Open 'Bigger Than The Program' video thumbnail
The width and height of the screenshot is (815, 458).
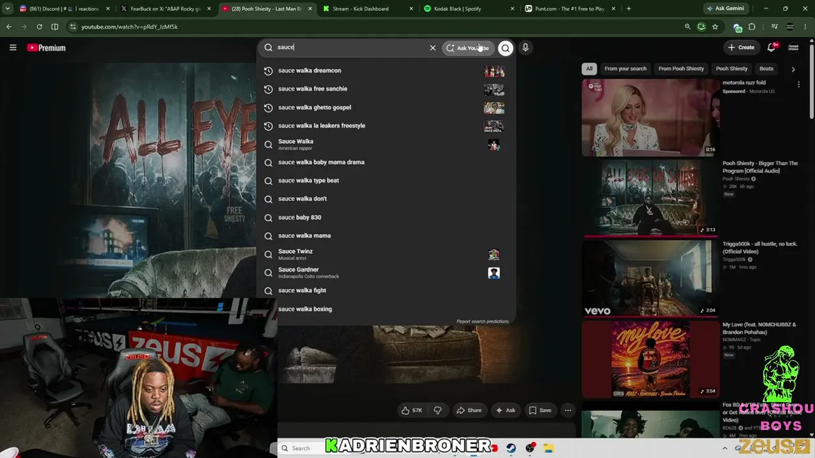click(x=649, y=198)
